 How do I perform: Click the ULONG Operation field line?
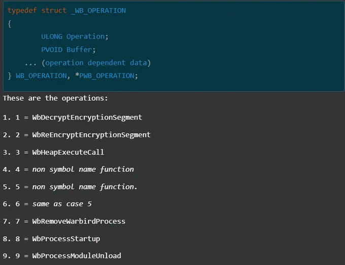pyautogui.click(x=75, y=36)
